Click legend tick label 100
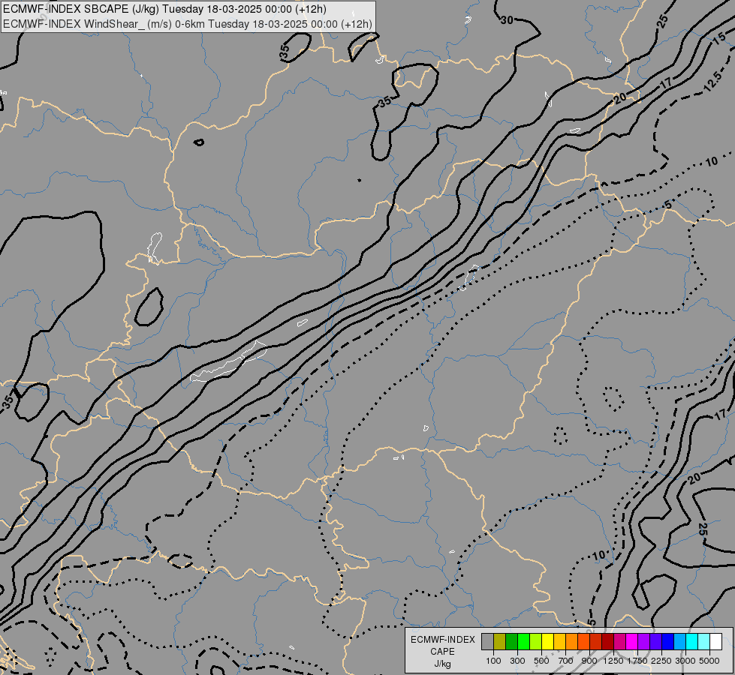This screenshot has width=735, height=675. 493,661
